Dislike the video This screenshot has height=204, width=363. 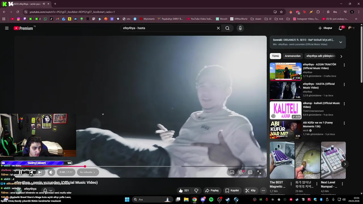196,190
